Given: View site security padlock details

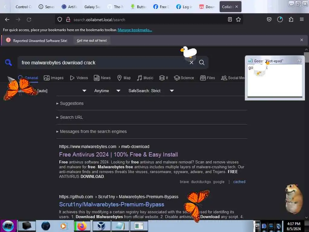Looking at the screenshot, I should (68, 20).
